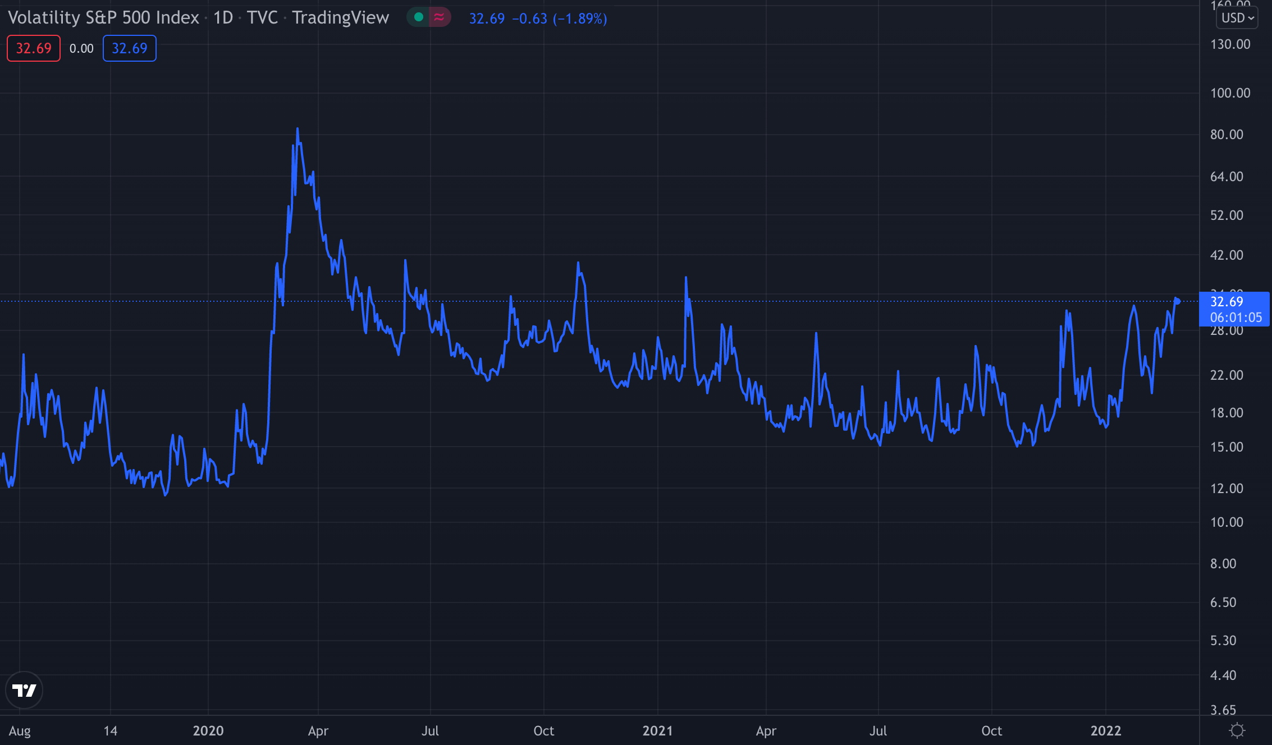The width and height of the screenshot is (1272, 745).
Task: Click the 2021 label on time axis
Action: coord(657,730)
